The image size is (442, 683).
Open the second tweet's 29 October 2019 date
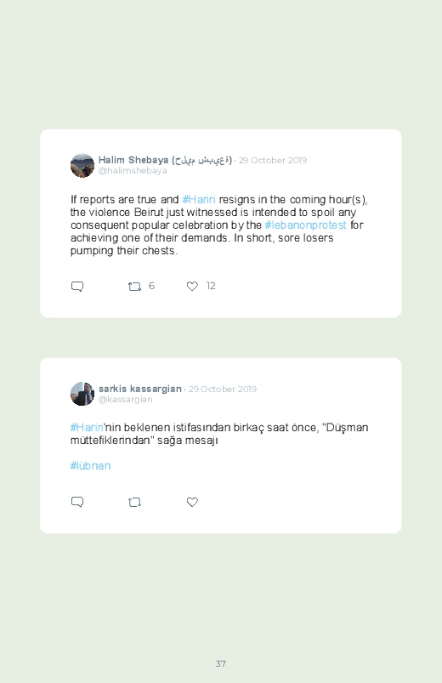pyautogui.click(x=223, y=389)
